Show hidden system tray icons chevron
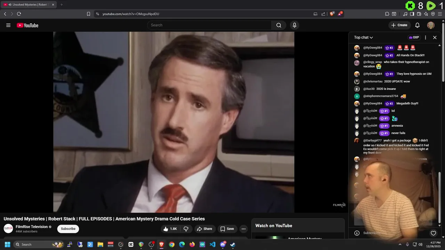 point(400,244)
